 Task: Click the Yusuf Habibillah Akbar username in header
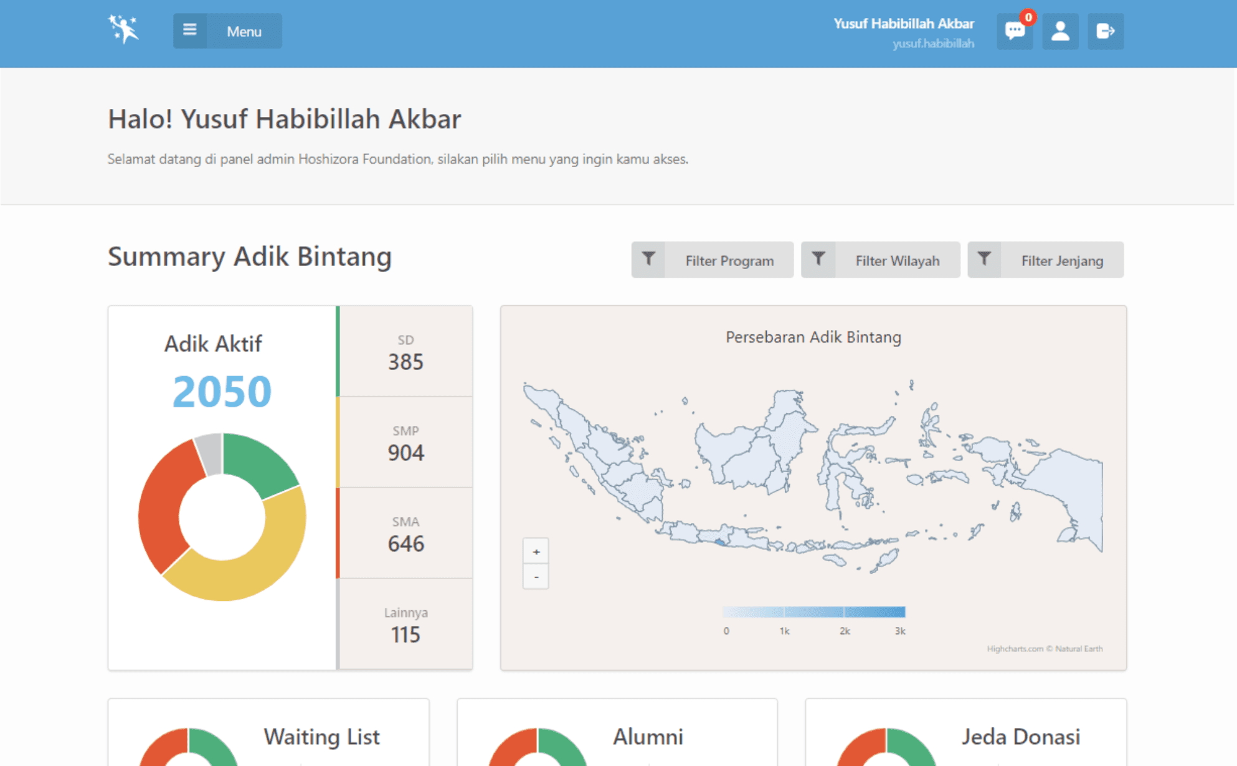coord(904,24)
